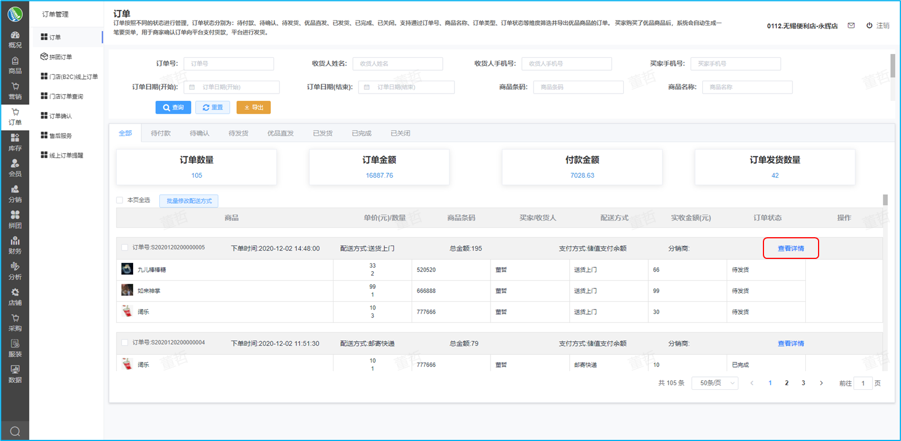Screen dimensions: 901x441
Task: Open the 订单日期(开始) date picker
Action: [232, 87]
